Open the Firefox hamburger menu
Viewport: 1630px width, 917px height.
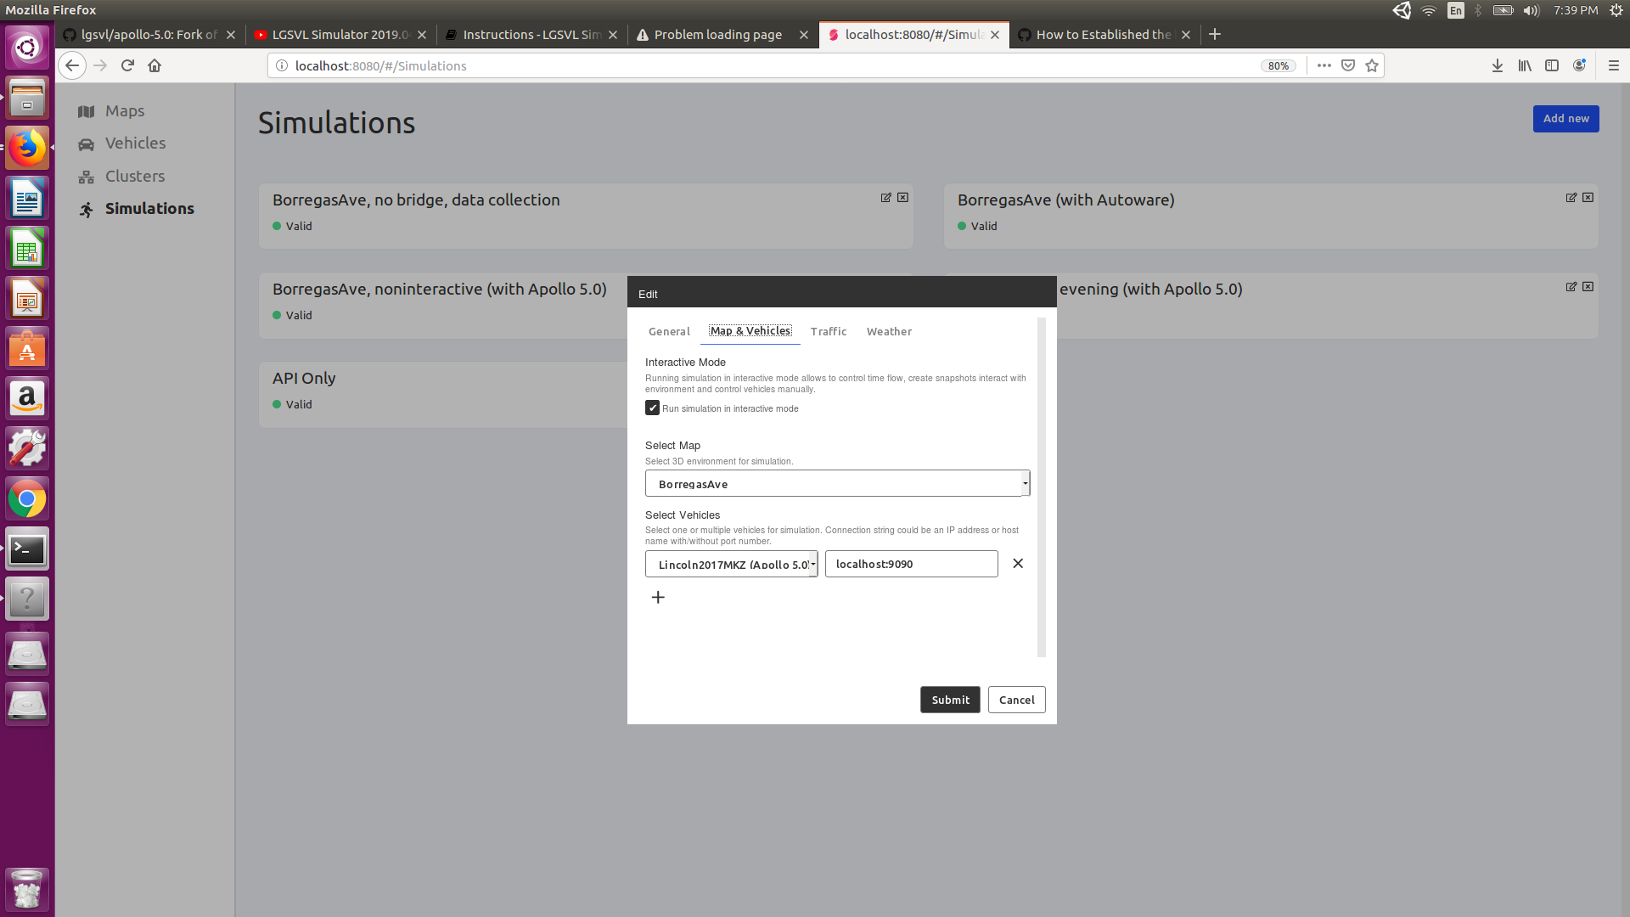(x=1614, y=65)
